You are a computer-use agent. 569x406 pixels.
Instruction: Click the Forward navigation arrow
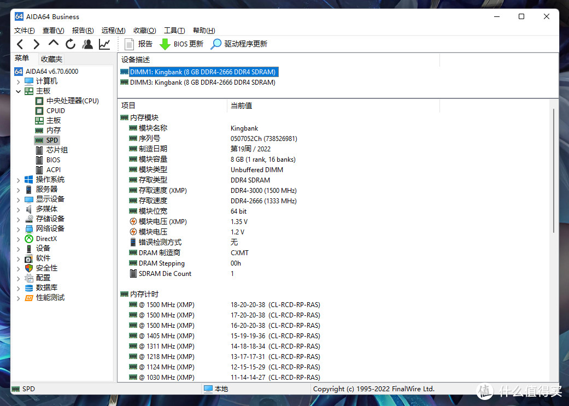pyautogui.click(x=36, y=44)
